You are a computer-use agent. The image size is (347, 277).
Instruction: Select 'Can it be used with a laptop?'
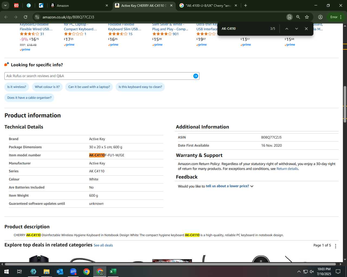coord(89,87)
